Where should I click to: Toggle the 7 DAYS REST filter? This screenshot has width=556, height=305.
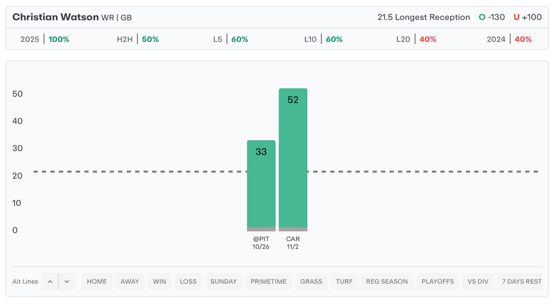pyautogui.click(x=521, y=282)
